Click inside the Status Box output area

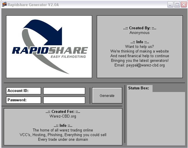156,118
